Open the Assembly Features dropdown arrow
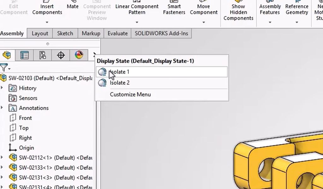The width and height of the screenshot is (323, 189). (x=270, y=22)
